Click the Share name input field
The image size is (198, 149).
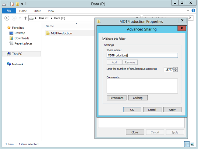[142, 55]
